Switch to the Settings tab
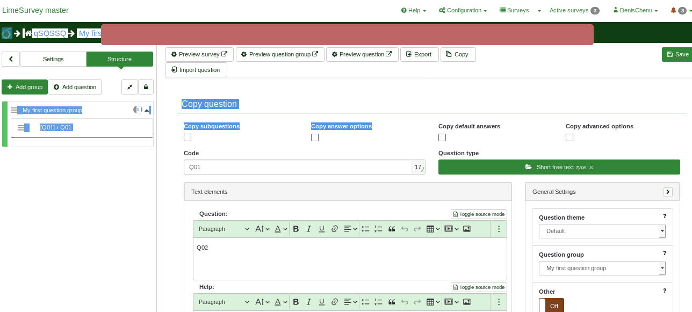Screen dimensions: 692x312 53,59
